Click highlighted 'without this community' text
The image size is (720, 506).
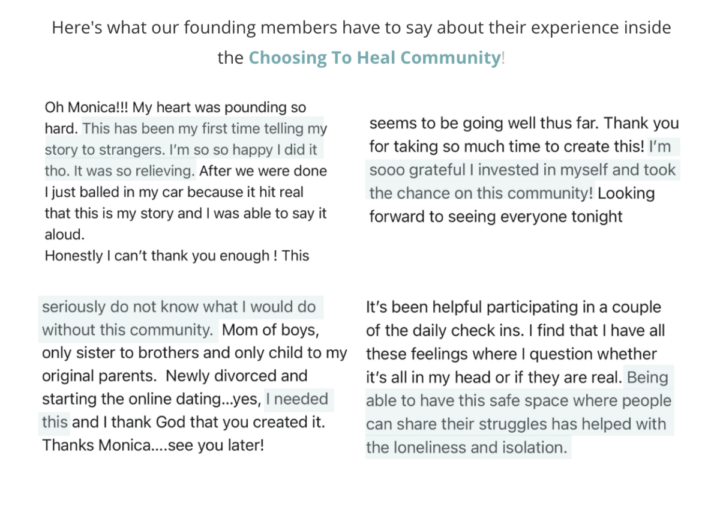pos(127,330)
